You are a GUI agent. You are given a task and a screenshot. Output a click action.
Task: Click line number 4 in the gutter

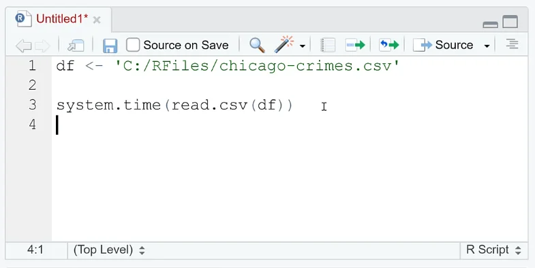tap(32, 124)
